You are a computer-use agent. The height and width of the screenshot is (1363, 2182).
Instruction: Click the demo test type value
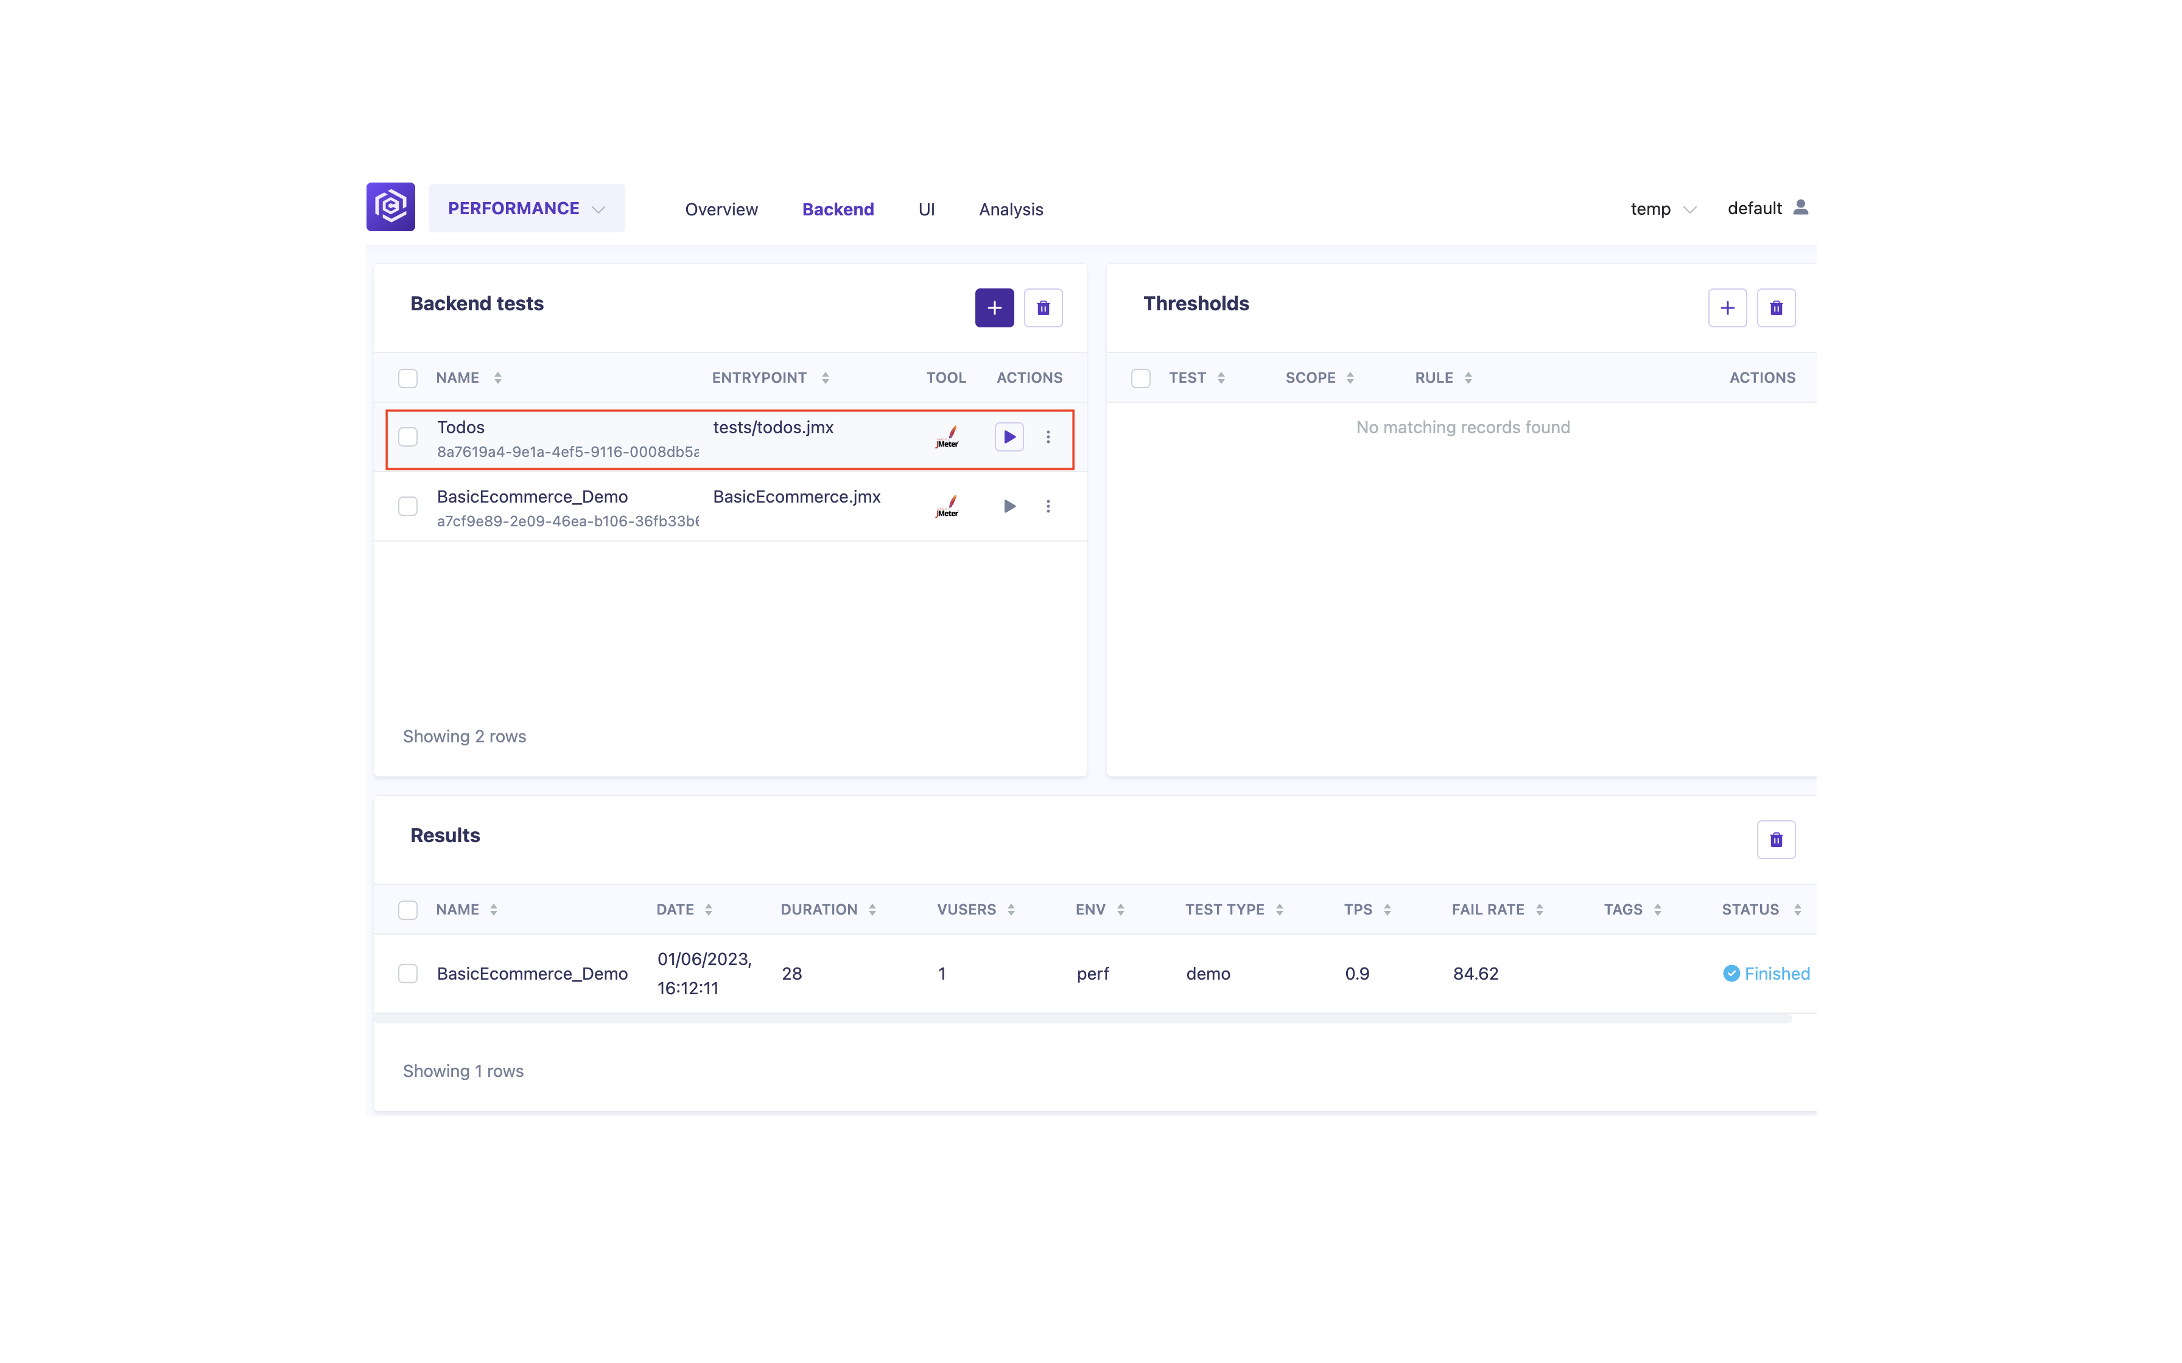point(1207,974)
